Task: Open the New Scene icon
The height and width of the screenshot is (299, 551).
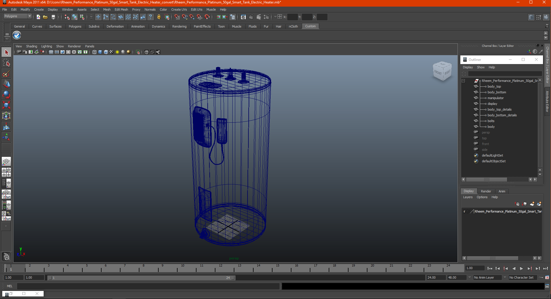Action: (x=38, y=17)
